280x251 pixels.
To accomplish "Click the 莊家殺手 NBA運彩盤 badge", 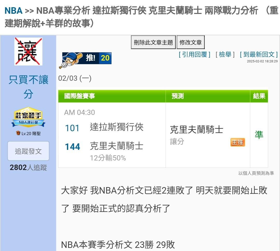I will (29, 117).
